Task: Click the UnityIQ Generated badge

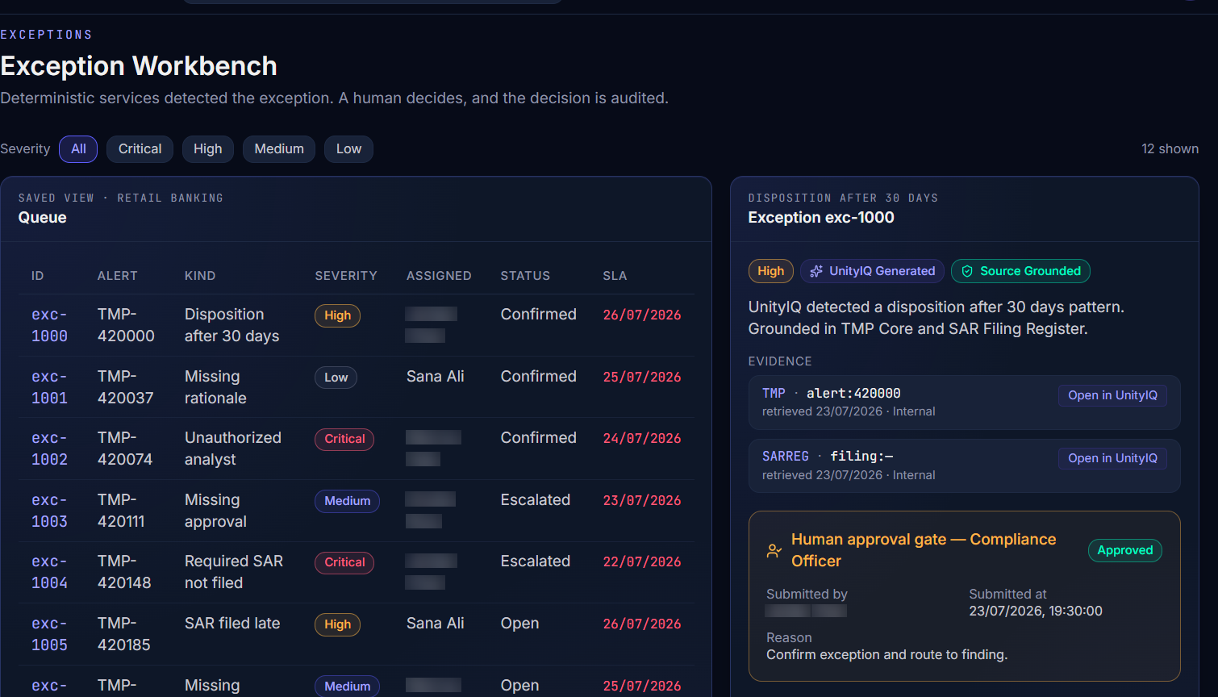Action: 873,271
